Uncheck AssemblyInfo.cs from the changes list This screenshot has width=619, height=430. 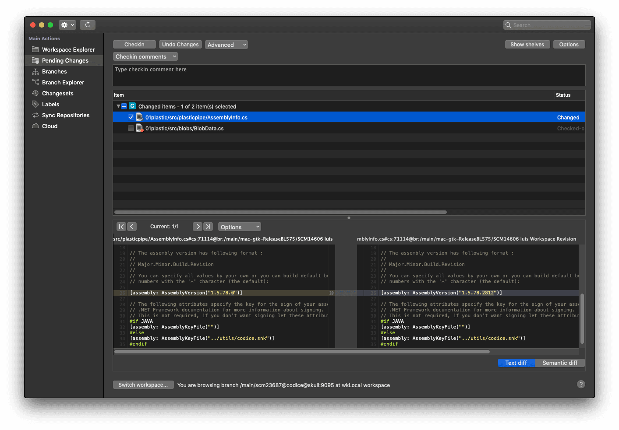coord(131,117)
